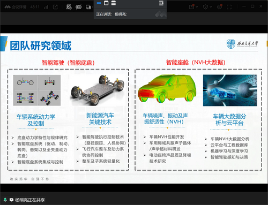The width and height of the screenshot is (268, 205).
Task: Click the heading 车辆系统动力学及控制
Action: 36,120
